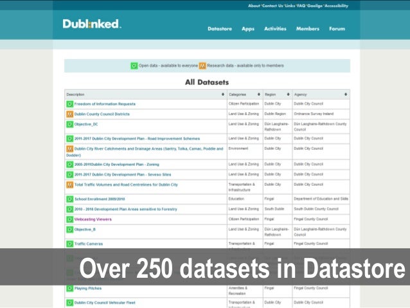This screenshot has width=410, height=308.
Task: Click open-data icon beside Road Improvement Schemes
Action: 69,139
